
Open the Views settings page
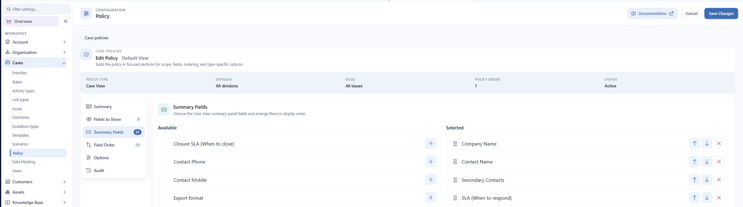tap(17, 171)
